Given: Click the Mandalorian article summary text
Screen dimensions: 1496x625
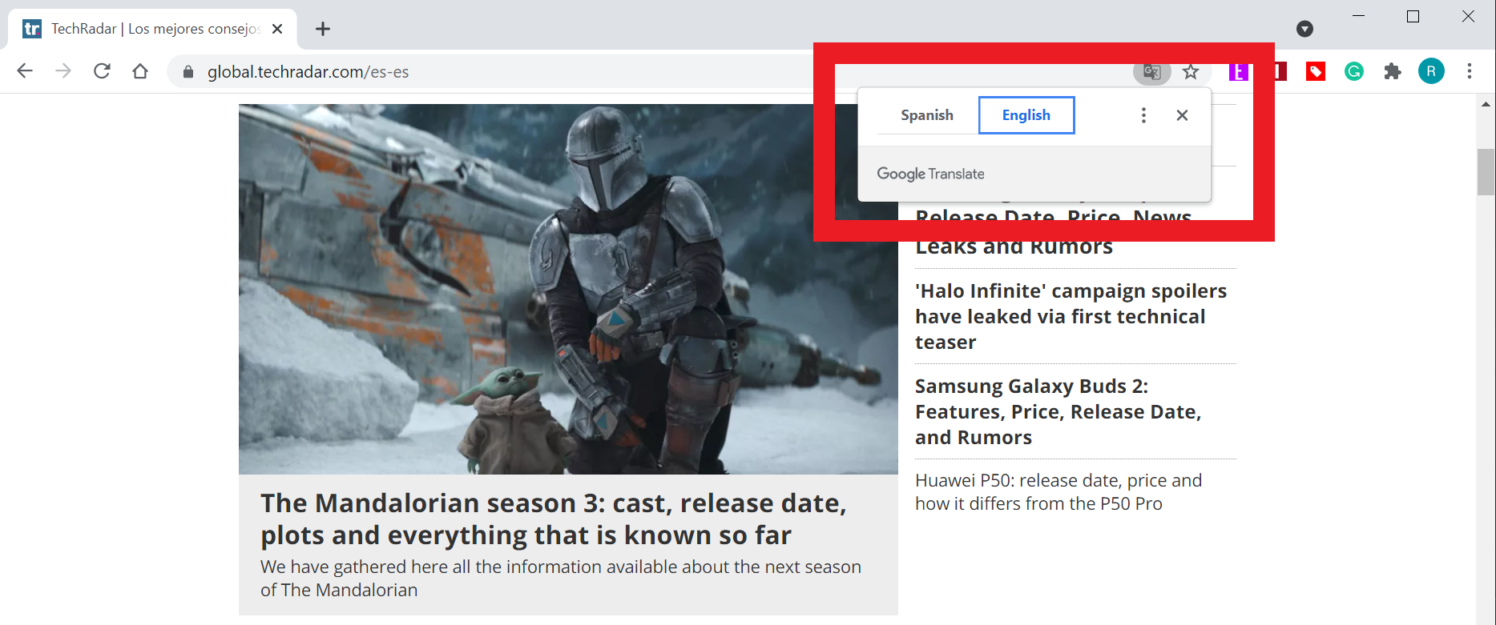Looking at the screenshot, I should 561,578.
